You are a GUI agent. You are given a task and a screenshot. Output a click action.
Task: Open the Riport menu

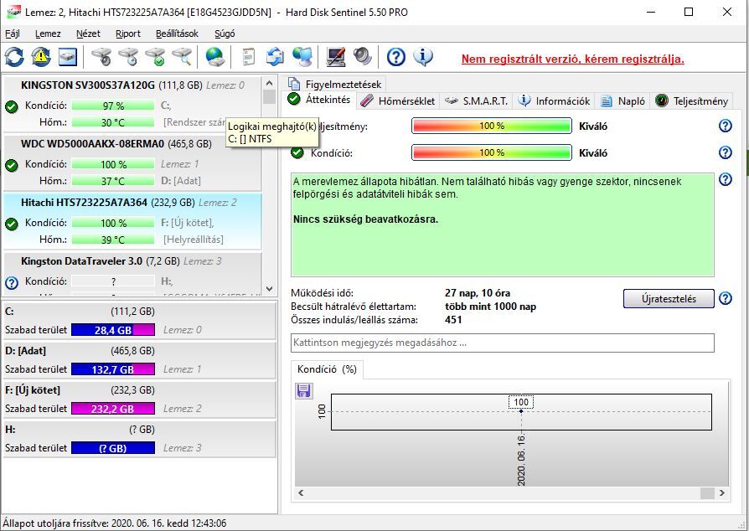pos(128,34)
